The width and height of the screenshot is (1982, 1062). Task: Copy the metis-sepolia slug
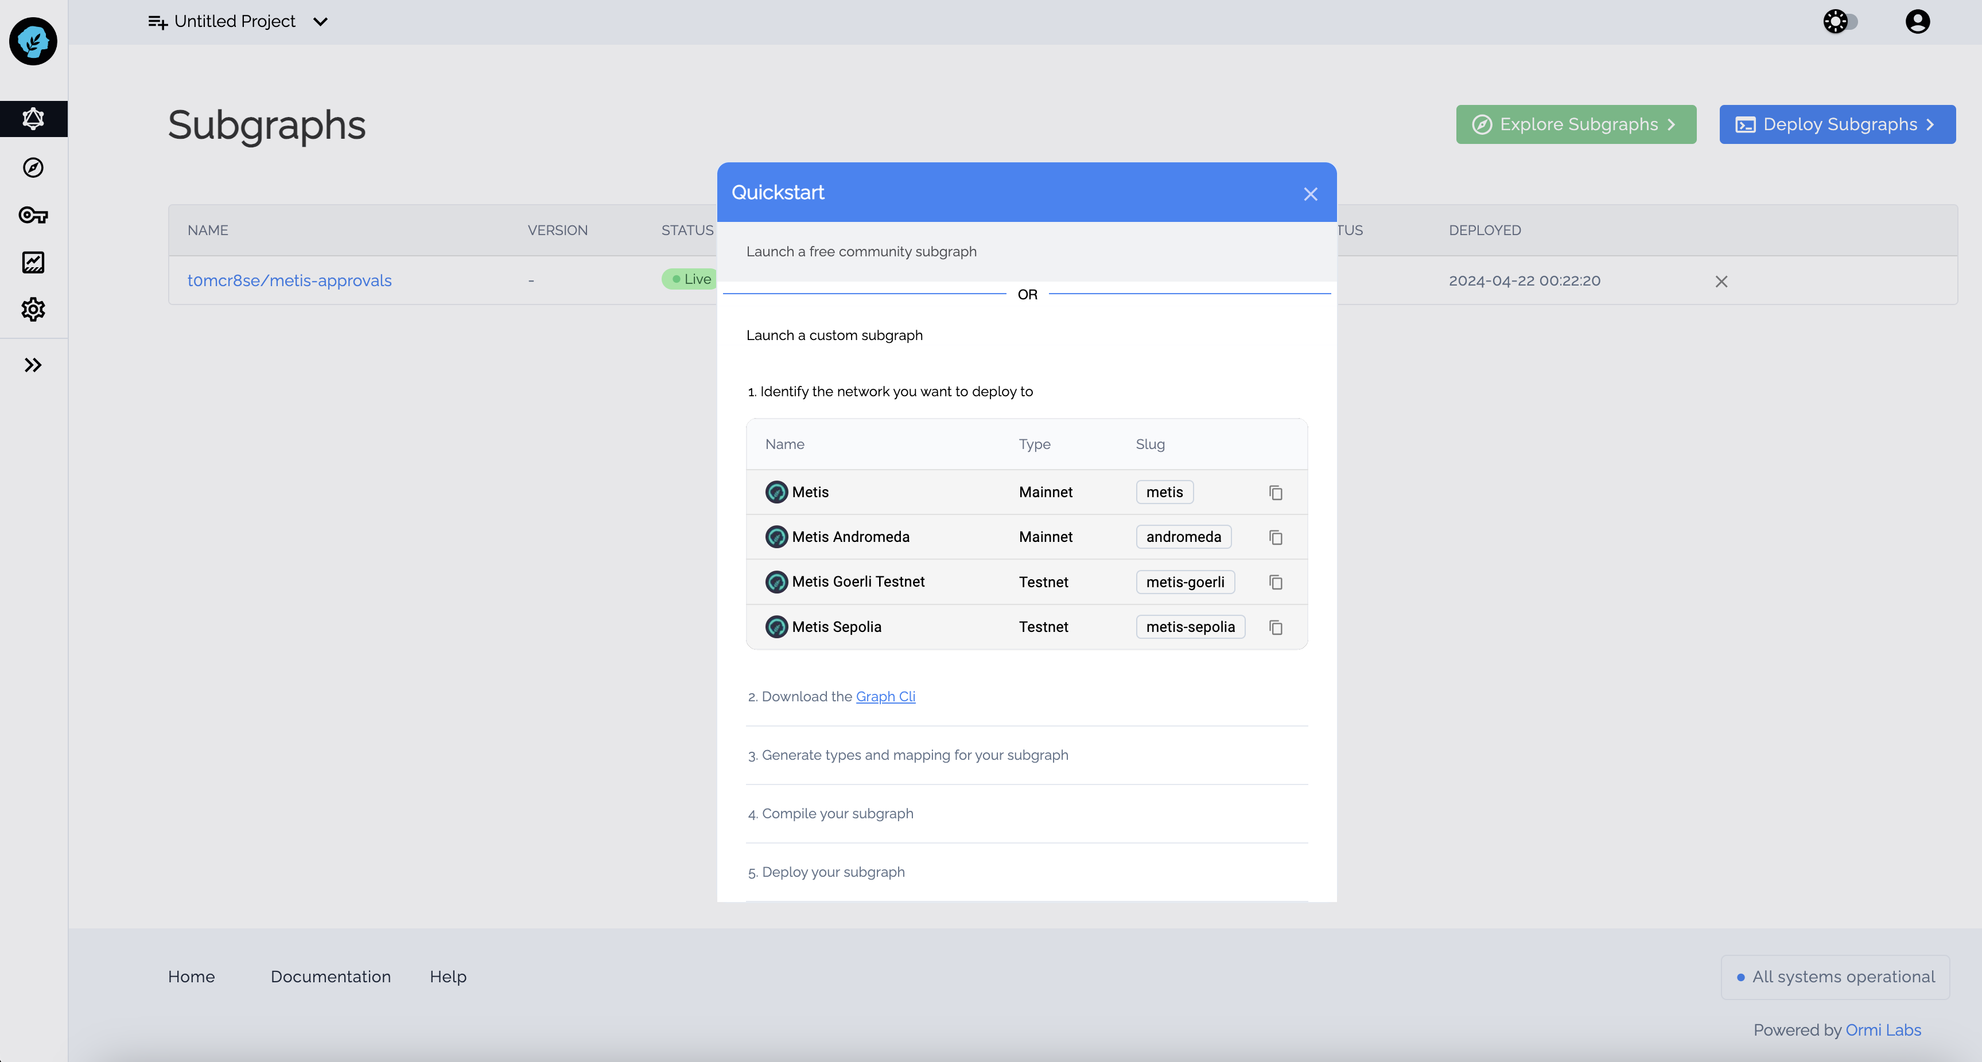(x=1275, y=627)
